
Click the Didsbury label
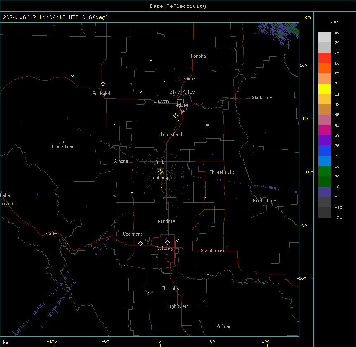(x=158, y=178)
